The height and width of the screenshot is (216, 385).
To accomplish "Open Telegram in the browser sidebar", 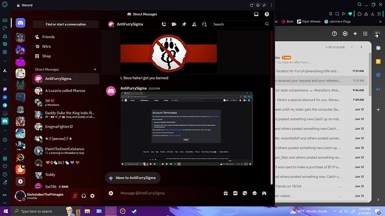I will coord(5,105).
